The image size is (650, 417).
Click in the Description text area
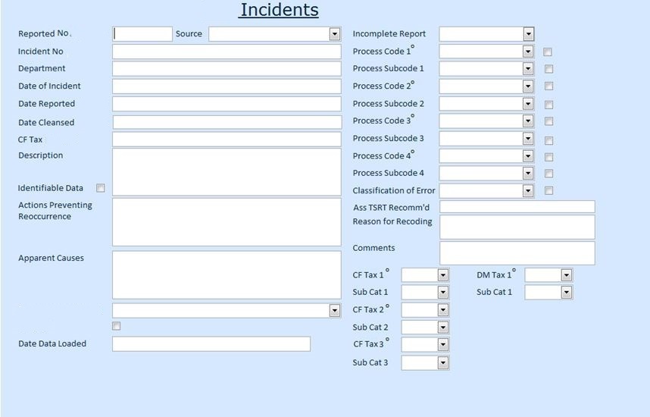[227, 172]
